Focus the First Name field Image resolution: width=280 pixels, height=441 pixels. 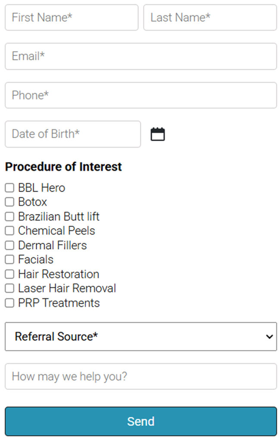(72, 18)
